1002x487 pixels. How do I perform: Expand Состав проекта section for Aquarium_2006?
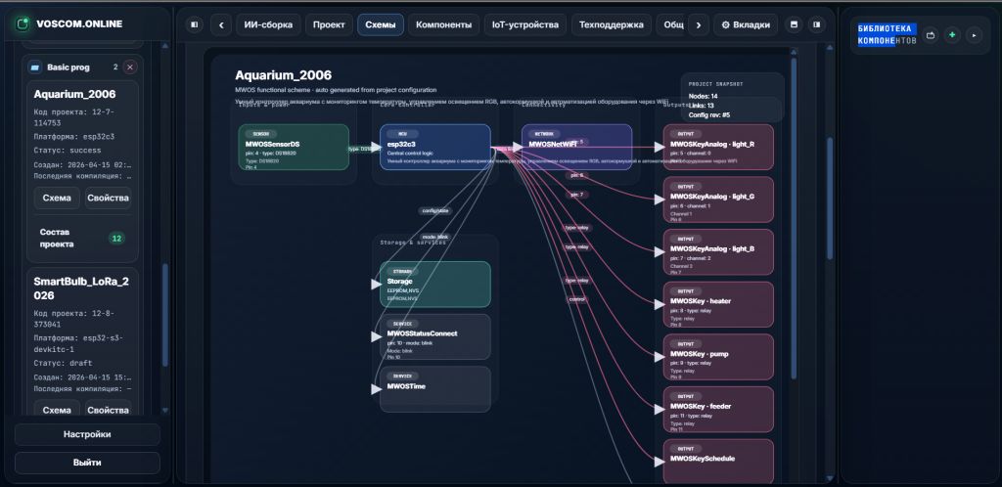82,238
